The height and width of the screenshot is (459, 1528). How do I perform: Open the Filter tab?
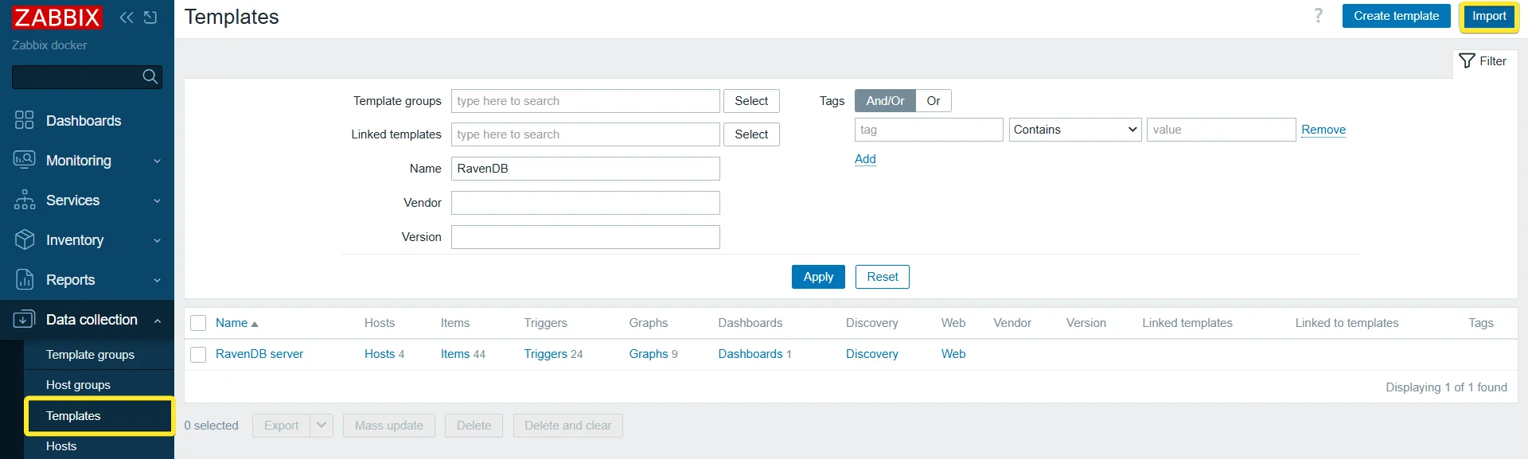click(x=1484, y=61)
